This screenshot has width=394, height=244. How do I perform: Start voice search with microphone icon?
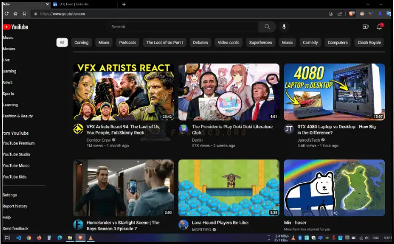pos(284,27)
